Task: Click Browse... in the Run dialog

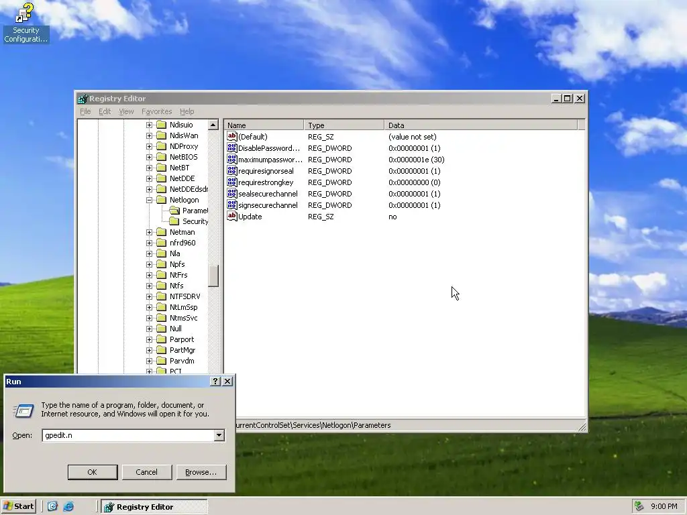Action: pos(201,472)
